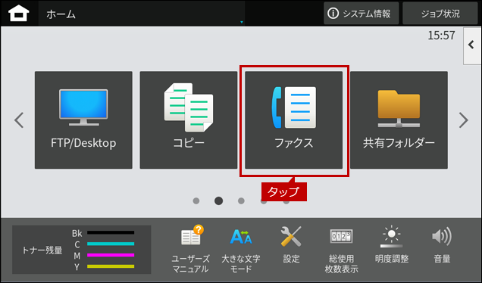Open the FTP/Desktop tile
The height and width of the screenshot is (283, 482).
click(83, 120)
